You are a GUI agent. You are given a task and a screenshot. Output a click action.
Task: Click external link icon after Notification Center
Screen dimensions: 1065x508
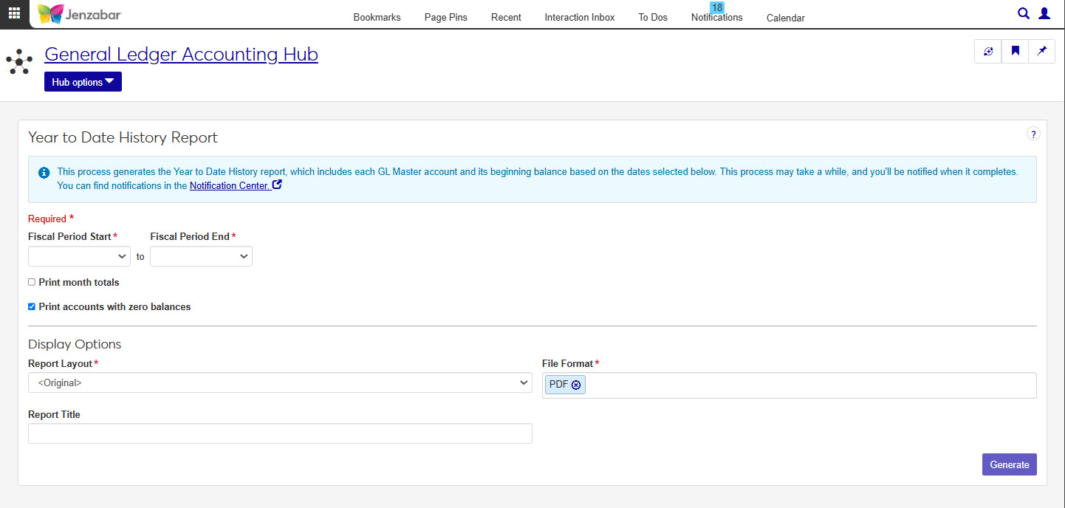click(x=277, y=185)
